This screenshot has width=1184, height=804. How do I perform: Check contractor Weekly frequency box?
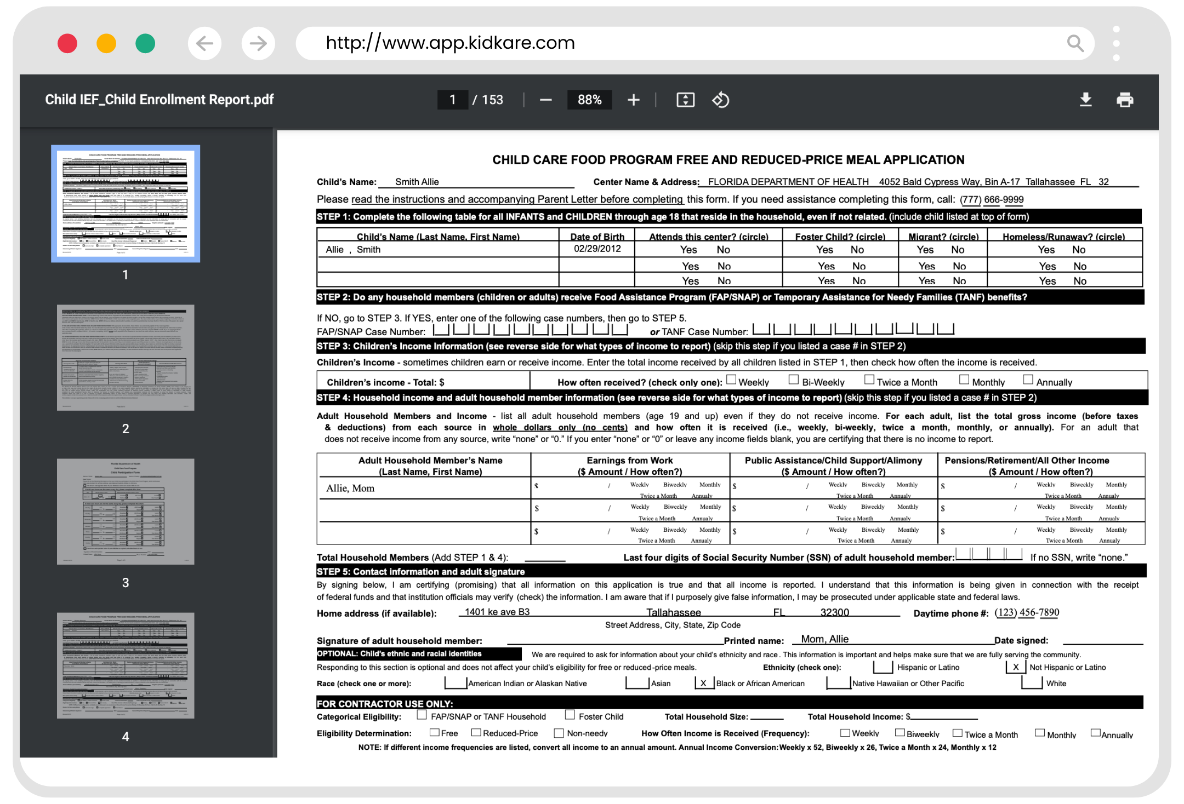[845, 733]
